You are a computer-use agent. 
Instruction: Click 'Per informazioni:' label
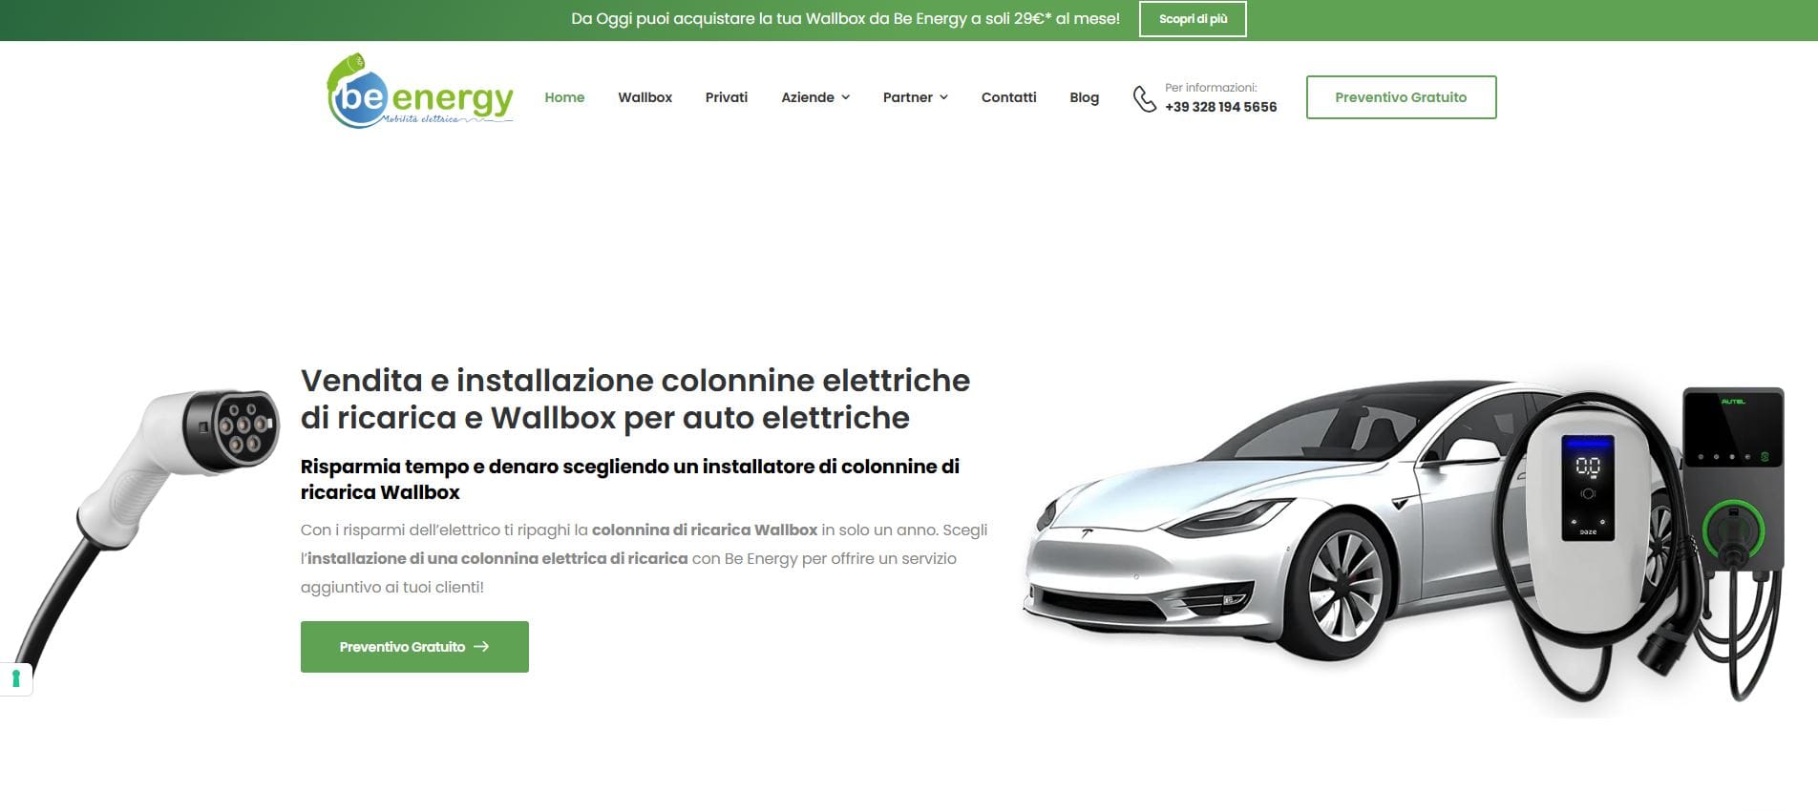pyautogui.click(x=1211, y=87)
